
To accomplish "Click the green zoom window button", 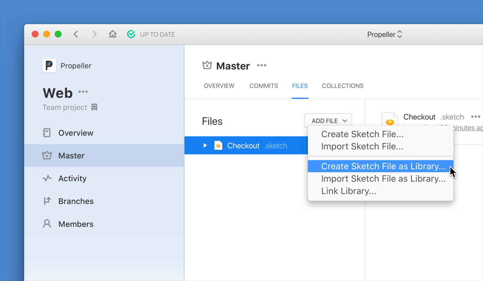I will pyautogui.click(x=58, y=34).
